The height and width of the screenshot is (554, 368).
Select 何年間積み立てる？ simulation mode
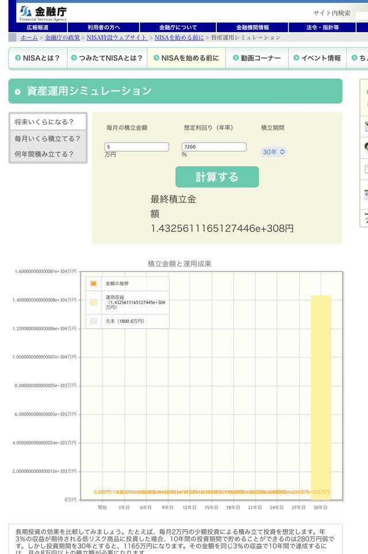48,154
